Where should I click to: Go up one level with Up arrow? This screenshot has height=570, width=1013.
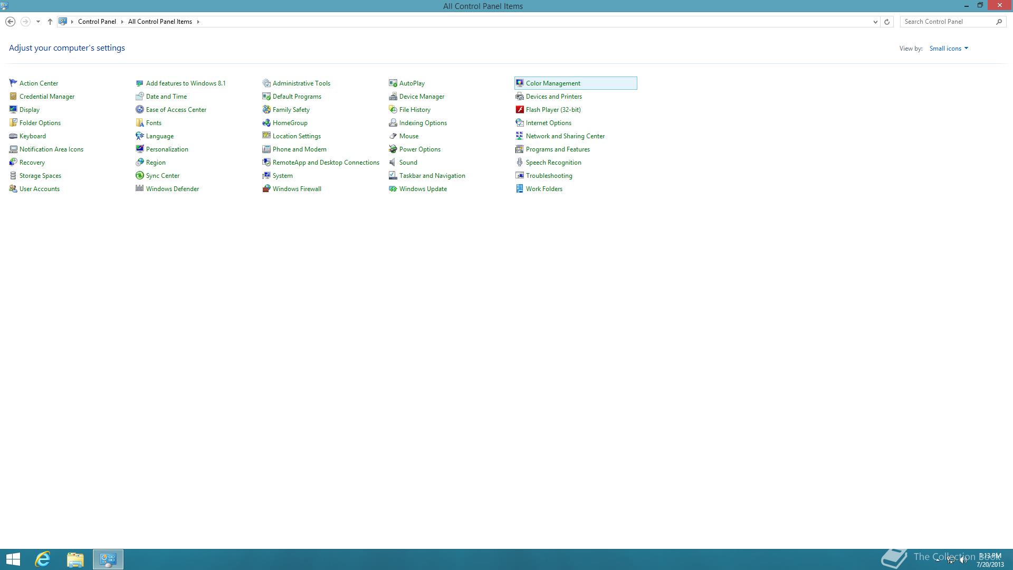[50, 22]
